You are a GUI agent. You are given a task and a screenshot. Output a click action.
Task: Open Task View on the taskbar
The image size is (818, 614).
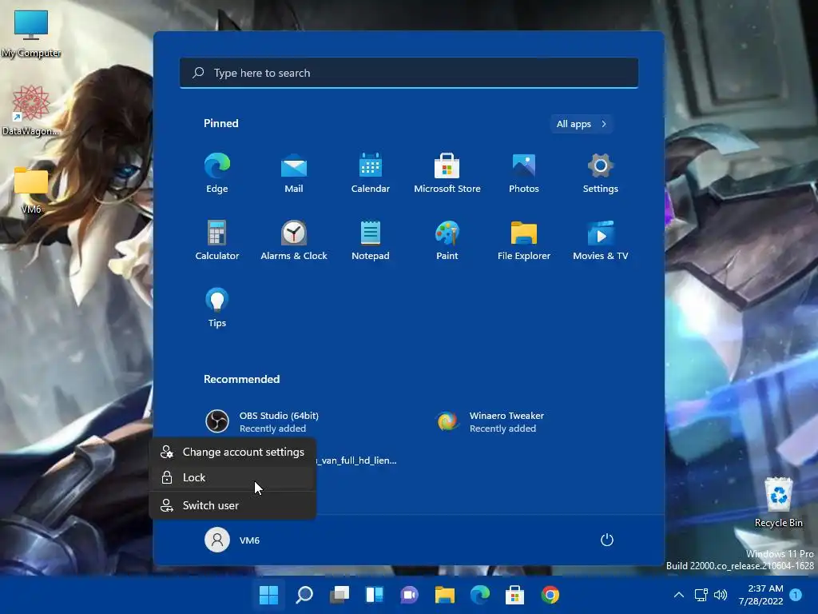[x=340, y=595]
